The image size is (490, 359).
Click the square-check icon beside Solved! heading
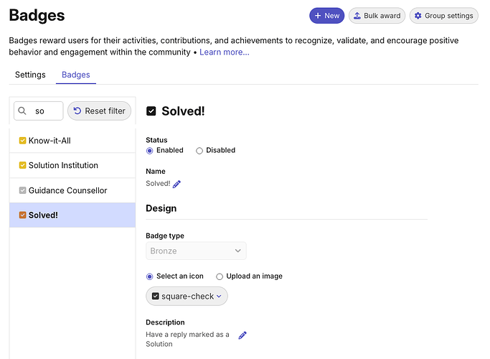pyautogui.click(x=151, y=111)
